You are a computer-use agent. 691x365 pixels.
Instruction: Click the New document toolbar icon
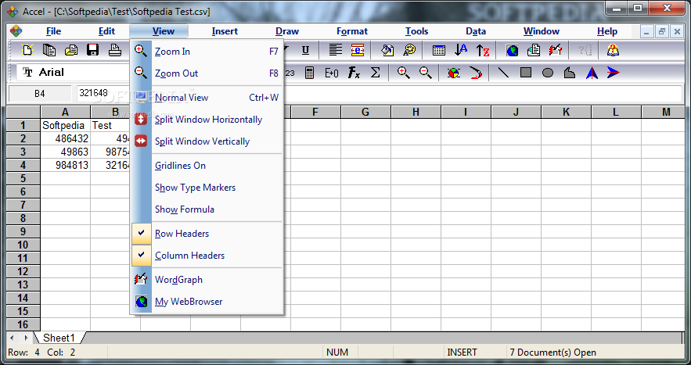pyautogui.click(x=27, y=50)
